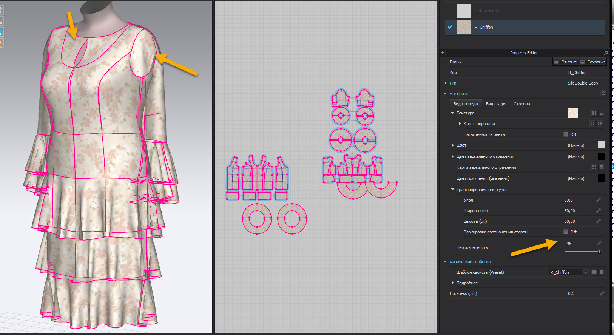Click the Открыть button
614x335 pixels.
point(566,62)
